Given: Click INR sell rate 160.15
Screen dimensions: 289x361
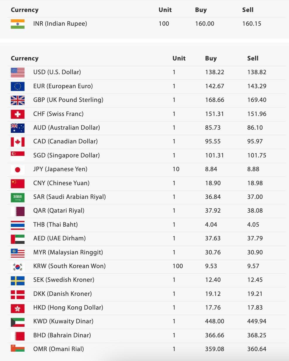Looking at the screenshot, I should [252, 24].
